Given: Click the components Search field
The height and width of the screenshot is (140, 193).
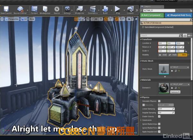Looking at the screenshot, I should 166,20.
